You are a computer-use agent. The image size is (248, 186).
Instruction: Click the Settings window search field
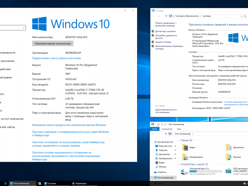click(x=13, y=28)
